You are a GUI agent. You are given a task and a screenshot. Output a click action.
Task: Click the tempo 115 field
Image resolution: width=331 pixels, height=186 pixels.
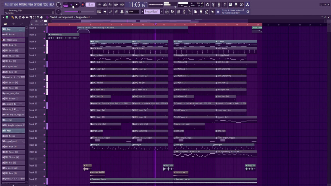click(x=90, y=5)
